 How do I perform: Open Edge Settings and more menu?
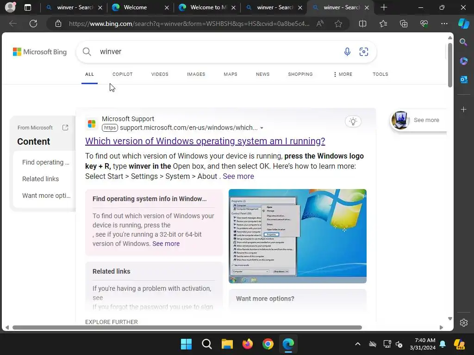(x=444, y=24)
